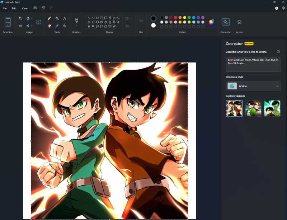Open the View menu
287x220 pixels.
click(x=24, y=8)
